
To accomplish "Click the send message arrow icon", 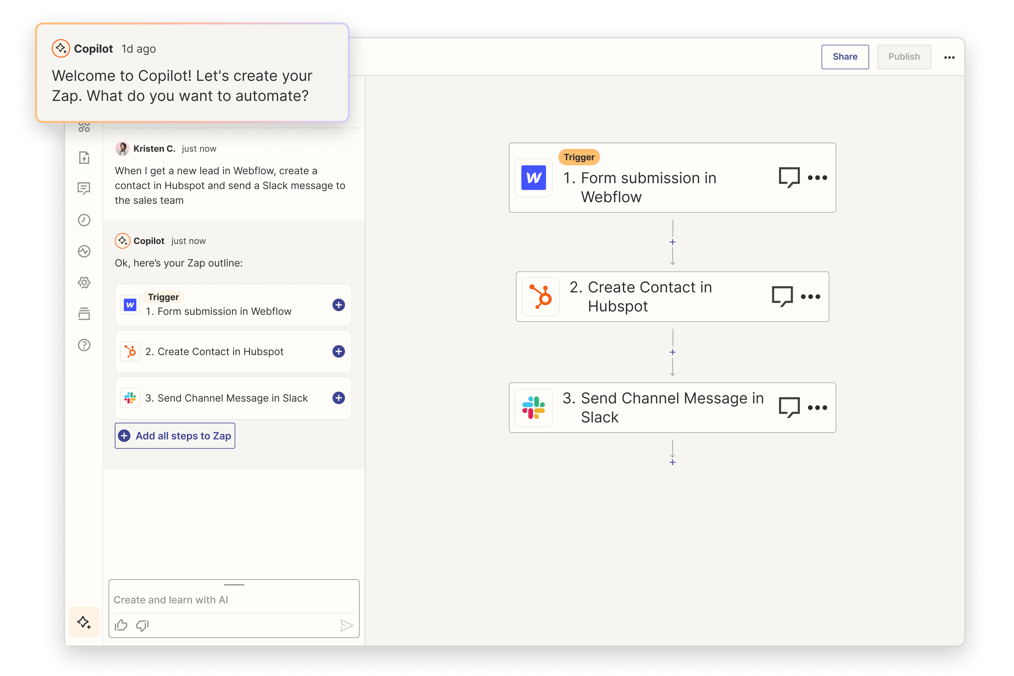I will pyautogui.click(x=347, y=625).
